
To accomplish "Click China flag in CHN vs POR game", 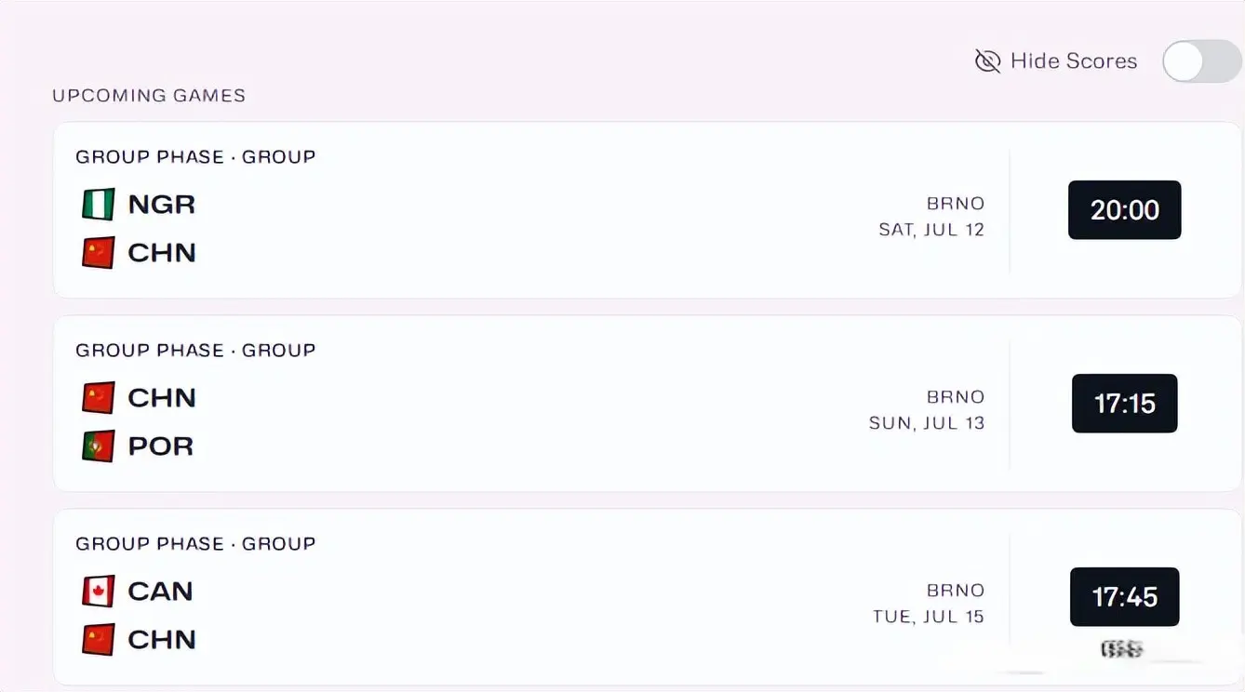I will 99,398.
